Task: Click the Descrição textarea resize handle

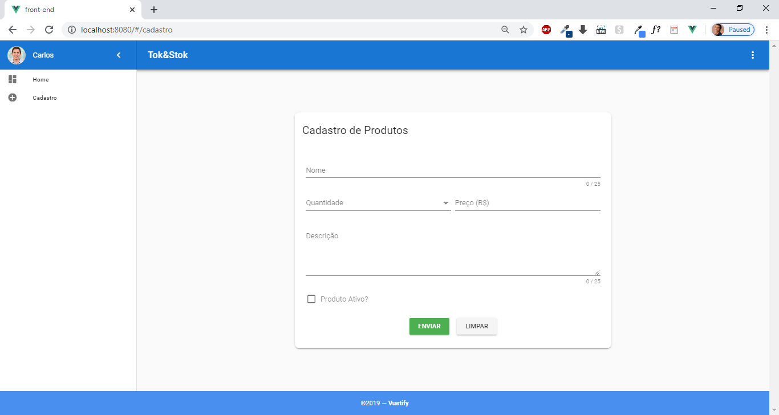Action: 597,272
